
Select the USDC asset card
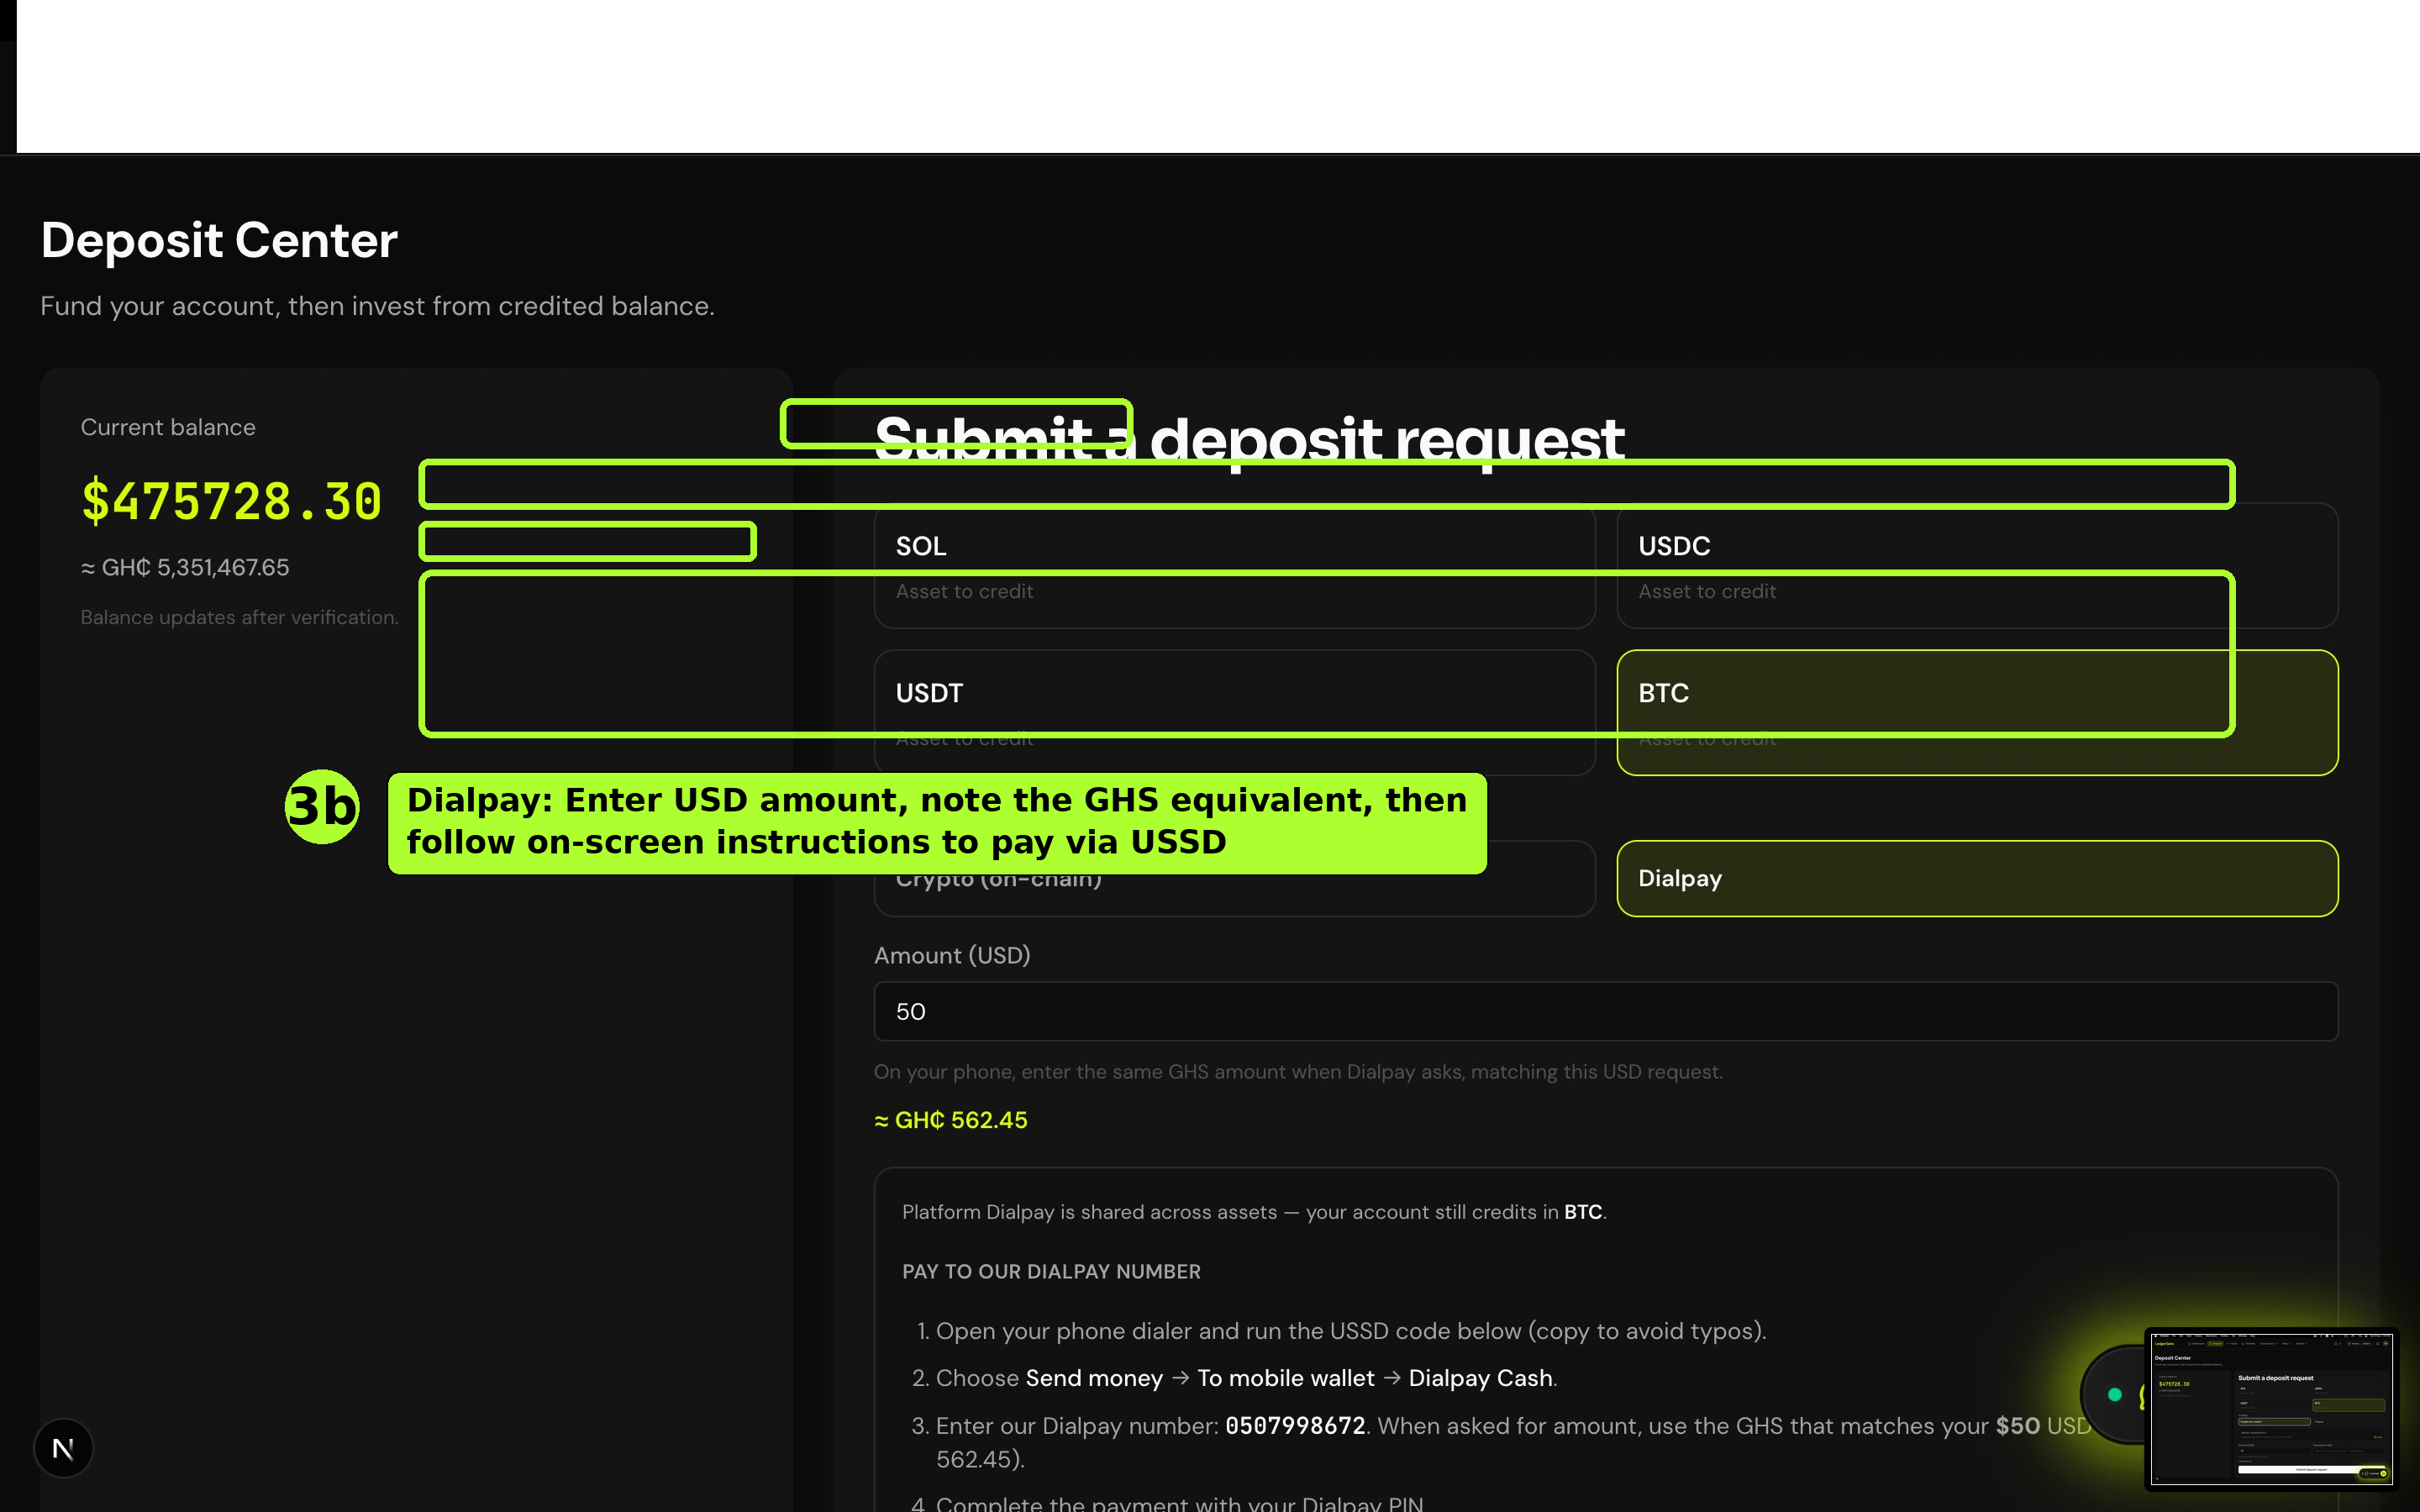pyautogui.click(x=1977, y=566)
